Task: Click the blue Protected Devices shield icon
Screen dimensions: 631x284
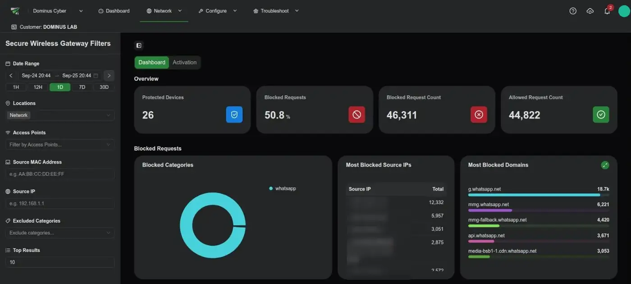Action: (x=234, y=115)
